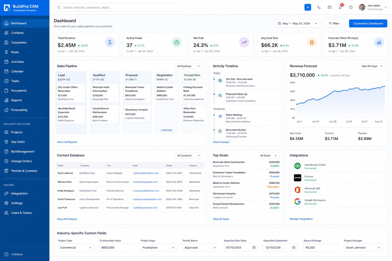392x261 pixels.
Task: Click the Negotiation tag on Medical Center Addition
Action: click(273, 187)
